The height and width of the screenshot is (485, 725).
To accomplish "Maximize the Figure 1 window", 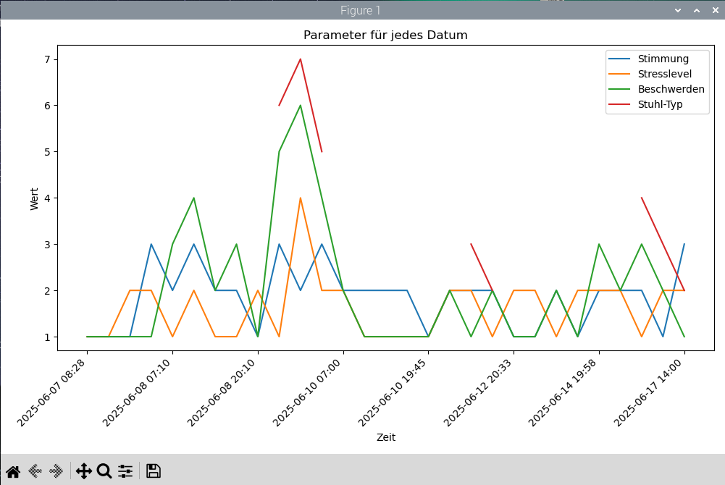I will point(696,10).
